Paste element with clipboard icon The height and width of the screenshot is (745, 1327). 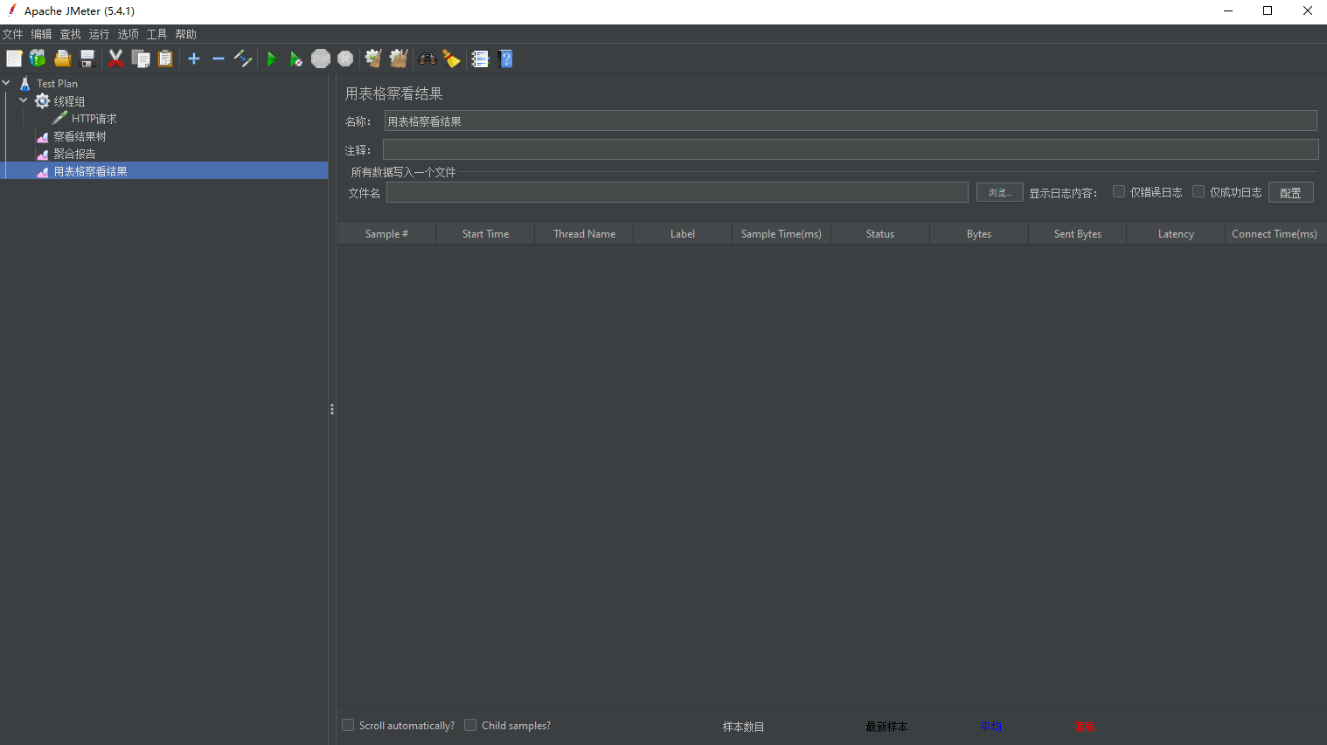click(165, 59)
